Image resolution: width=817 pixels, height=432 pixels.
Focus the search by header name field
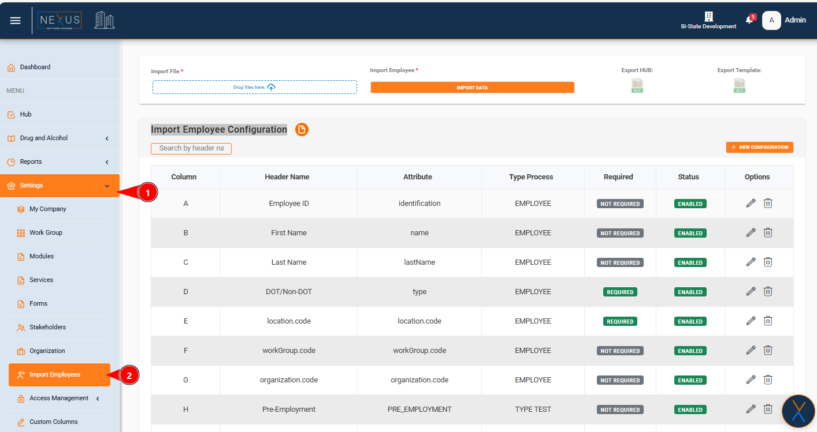point(191,149)
